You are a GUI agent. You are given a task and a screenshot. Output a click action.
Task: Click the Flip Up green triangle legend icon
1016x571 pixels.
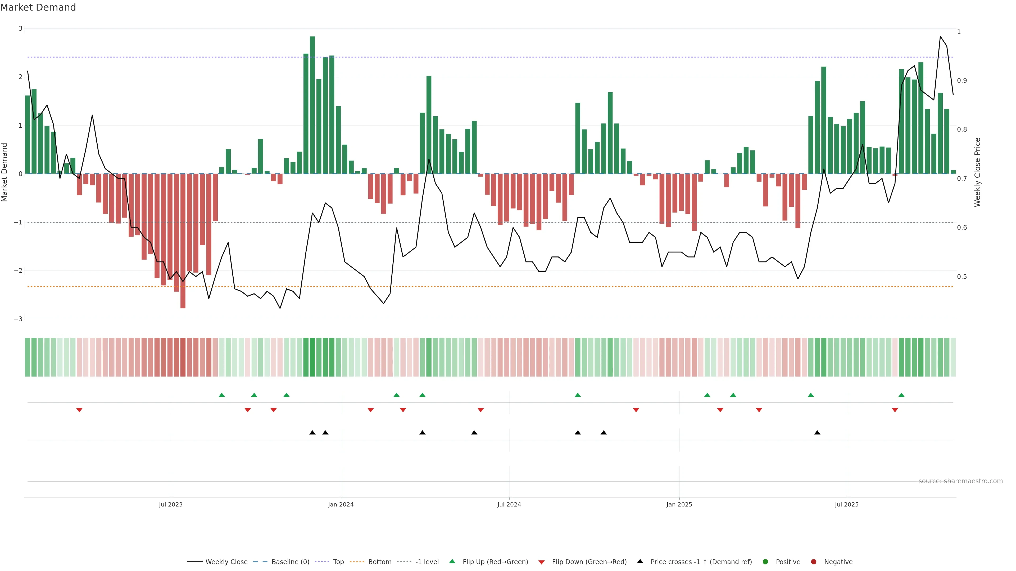coord(452,561)
